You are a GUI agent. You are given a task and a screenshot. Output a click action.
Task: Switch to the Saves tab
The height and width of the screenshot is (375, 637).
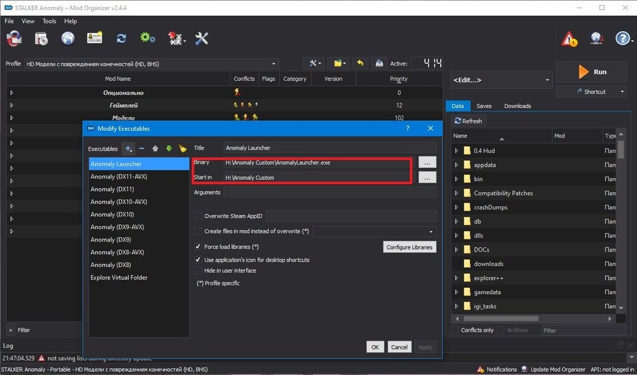(x=483, y=106)
